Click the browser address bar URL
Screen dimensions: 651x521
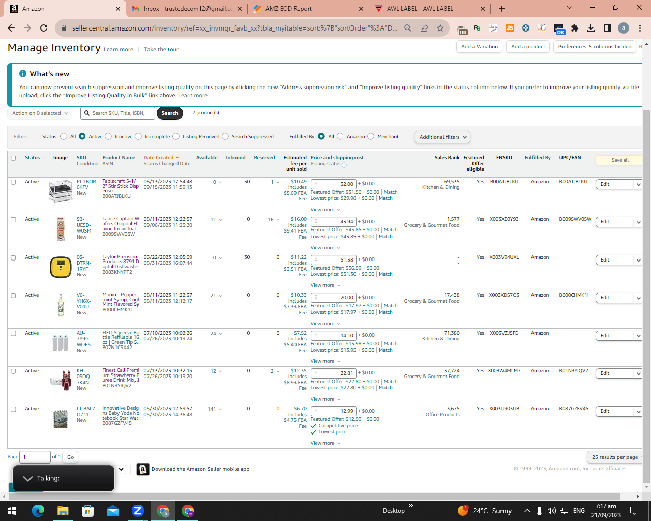click(234, 28)
